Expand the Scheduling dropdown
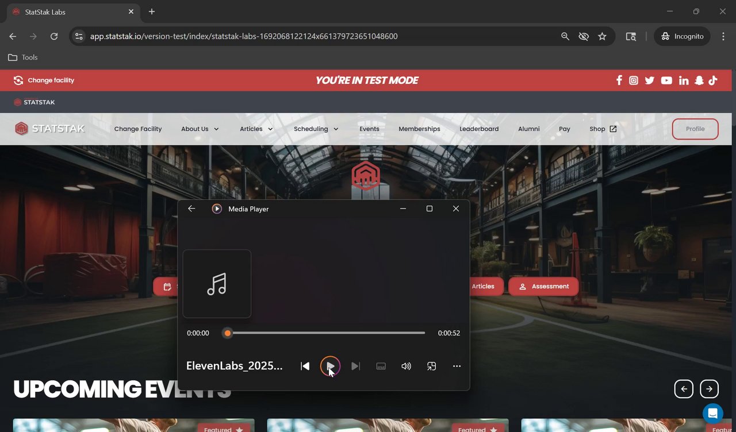Screen dimensions: 736x432 pyautogui.click(x=316, y=129)
